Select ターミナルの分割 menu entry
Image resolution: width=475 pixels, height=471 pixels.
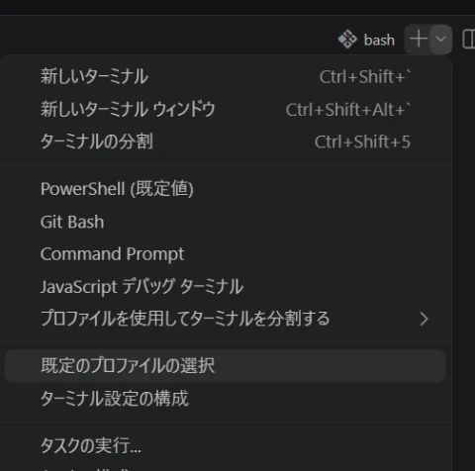(x=226, y=141)
